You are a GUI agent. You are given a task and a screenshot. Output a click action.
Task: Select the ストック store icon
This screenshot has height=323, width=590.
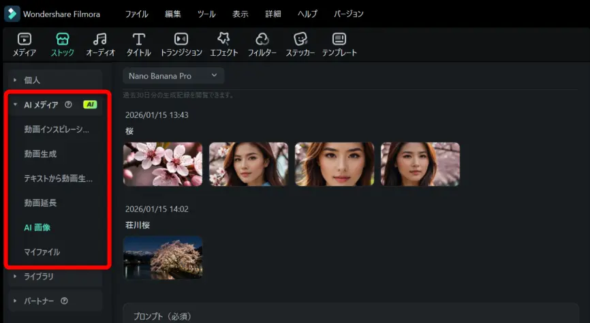click(63, 39)
